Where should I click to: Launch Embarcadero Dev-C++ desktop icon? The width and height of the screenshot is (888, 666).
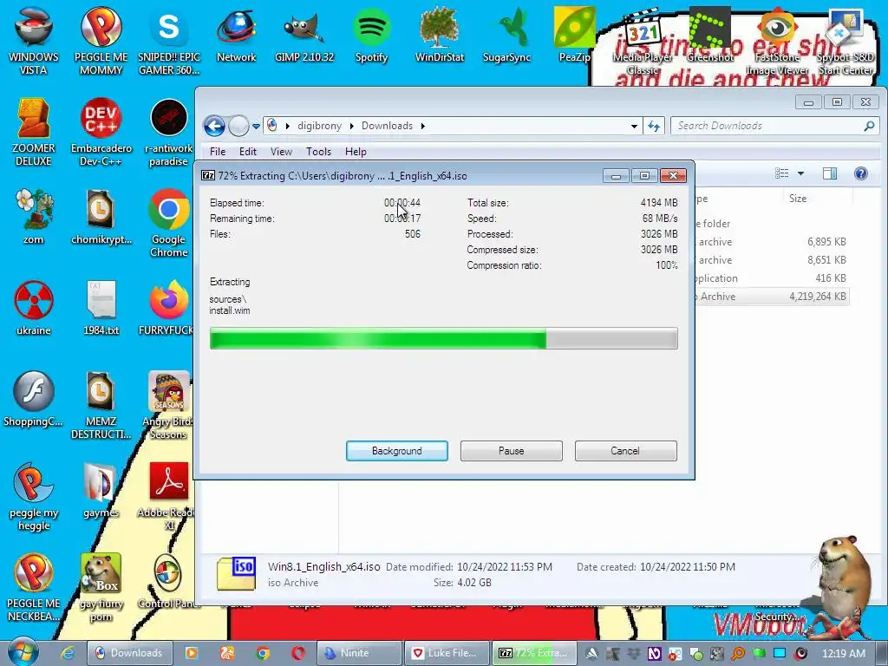[x=101, y=132]
